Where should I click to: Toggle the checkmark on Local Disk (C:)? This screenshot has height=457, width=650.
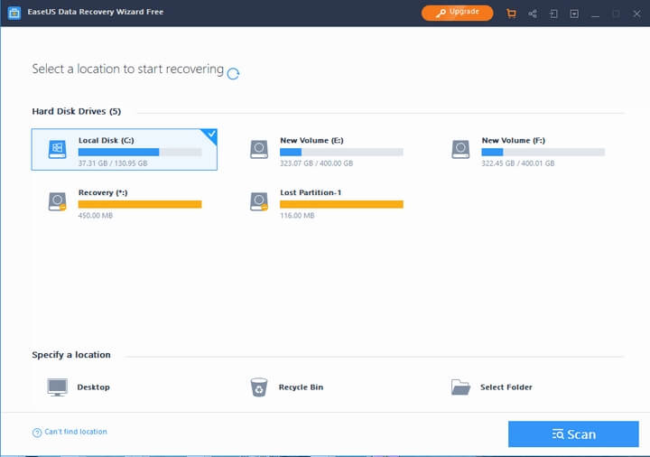211,135
